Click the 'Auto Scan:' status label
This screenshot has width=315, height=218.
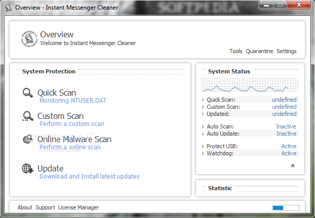220,126
